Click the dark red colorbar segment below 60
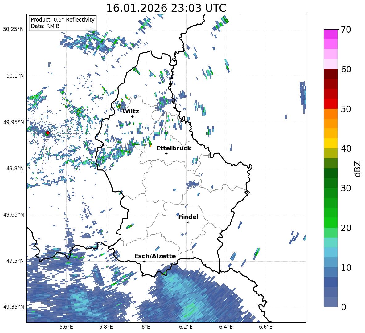The width and height of the screenshot is (365, 333). click(x=330, y=74)
